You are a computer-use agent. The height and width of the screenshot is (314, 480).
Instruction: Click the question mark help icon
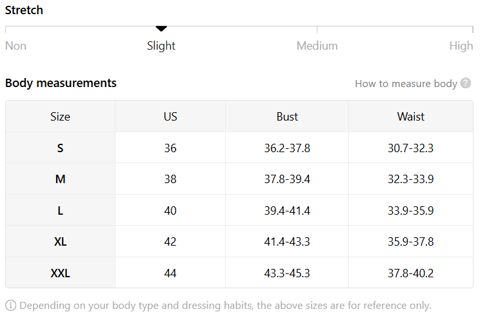(x=466, y=83)
